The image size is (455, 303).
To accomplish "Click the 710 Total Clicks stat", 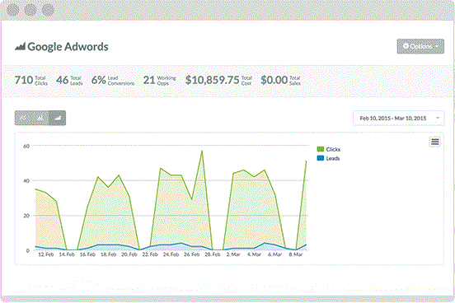I will pyautogui.click(x=30, y=81).
